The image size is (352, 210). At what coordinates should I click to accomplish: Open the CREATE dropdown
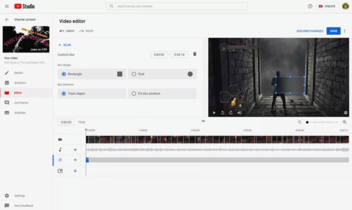327,6
